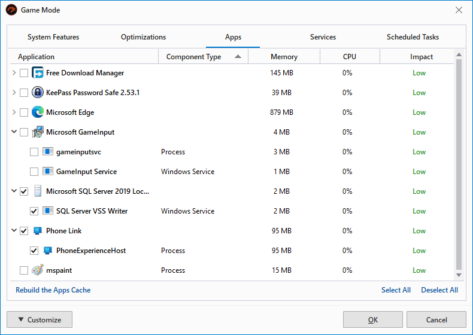The image size is (473, 335).
Task: Click the Microsoft GameInput icon
Action: [38, 132]
